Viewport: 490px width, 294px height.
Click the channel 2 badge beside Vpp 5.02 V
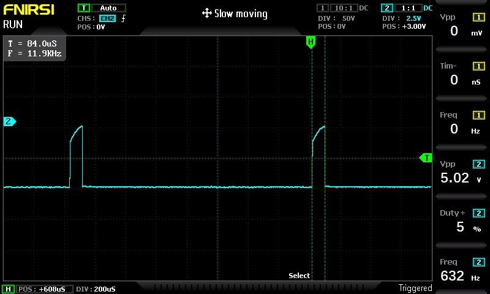[479, 164]
